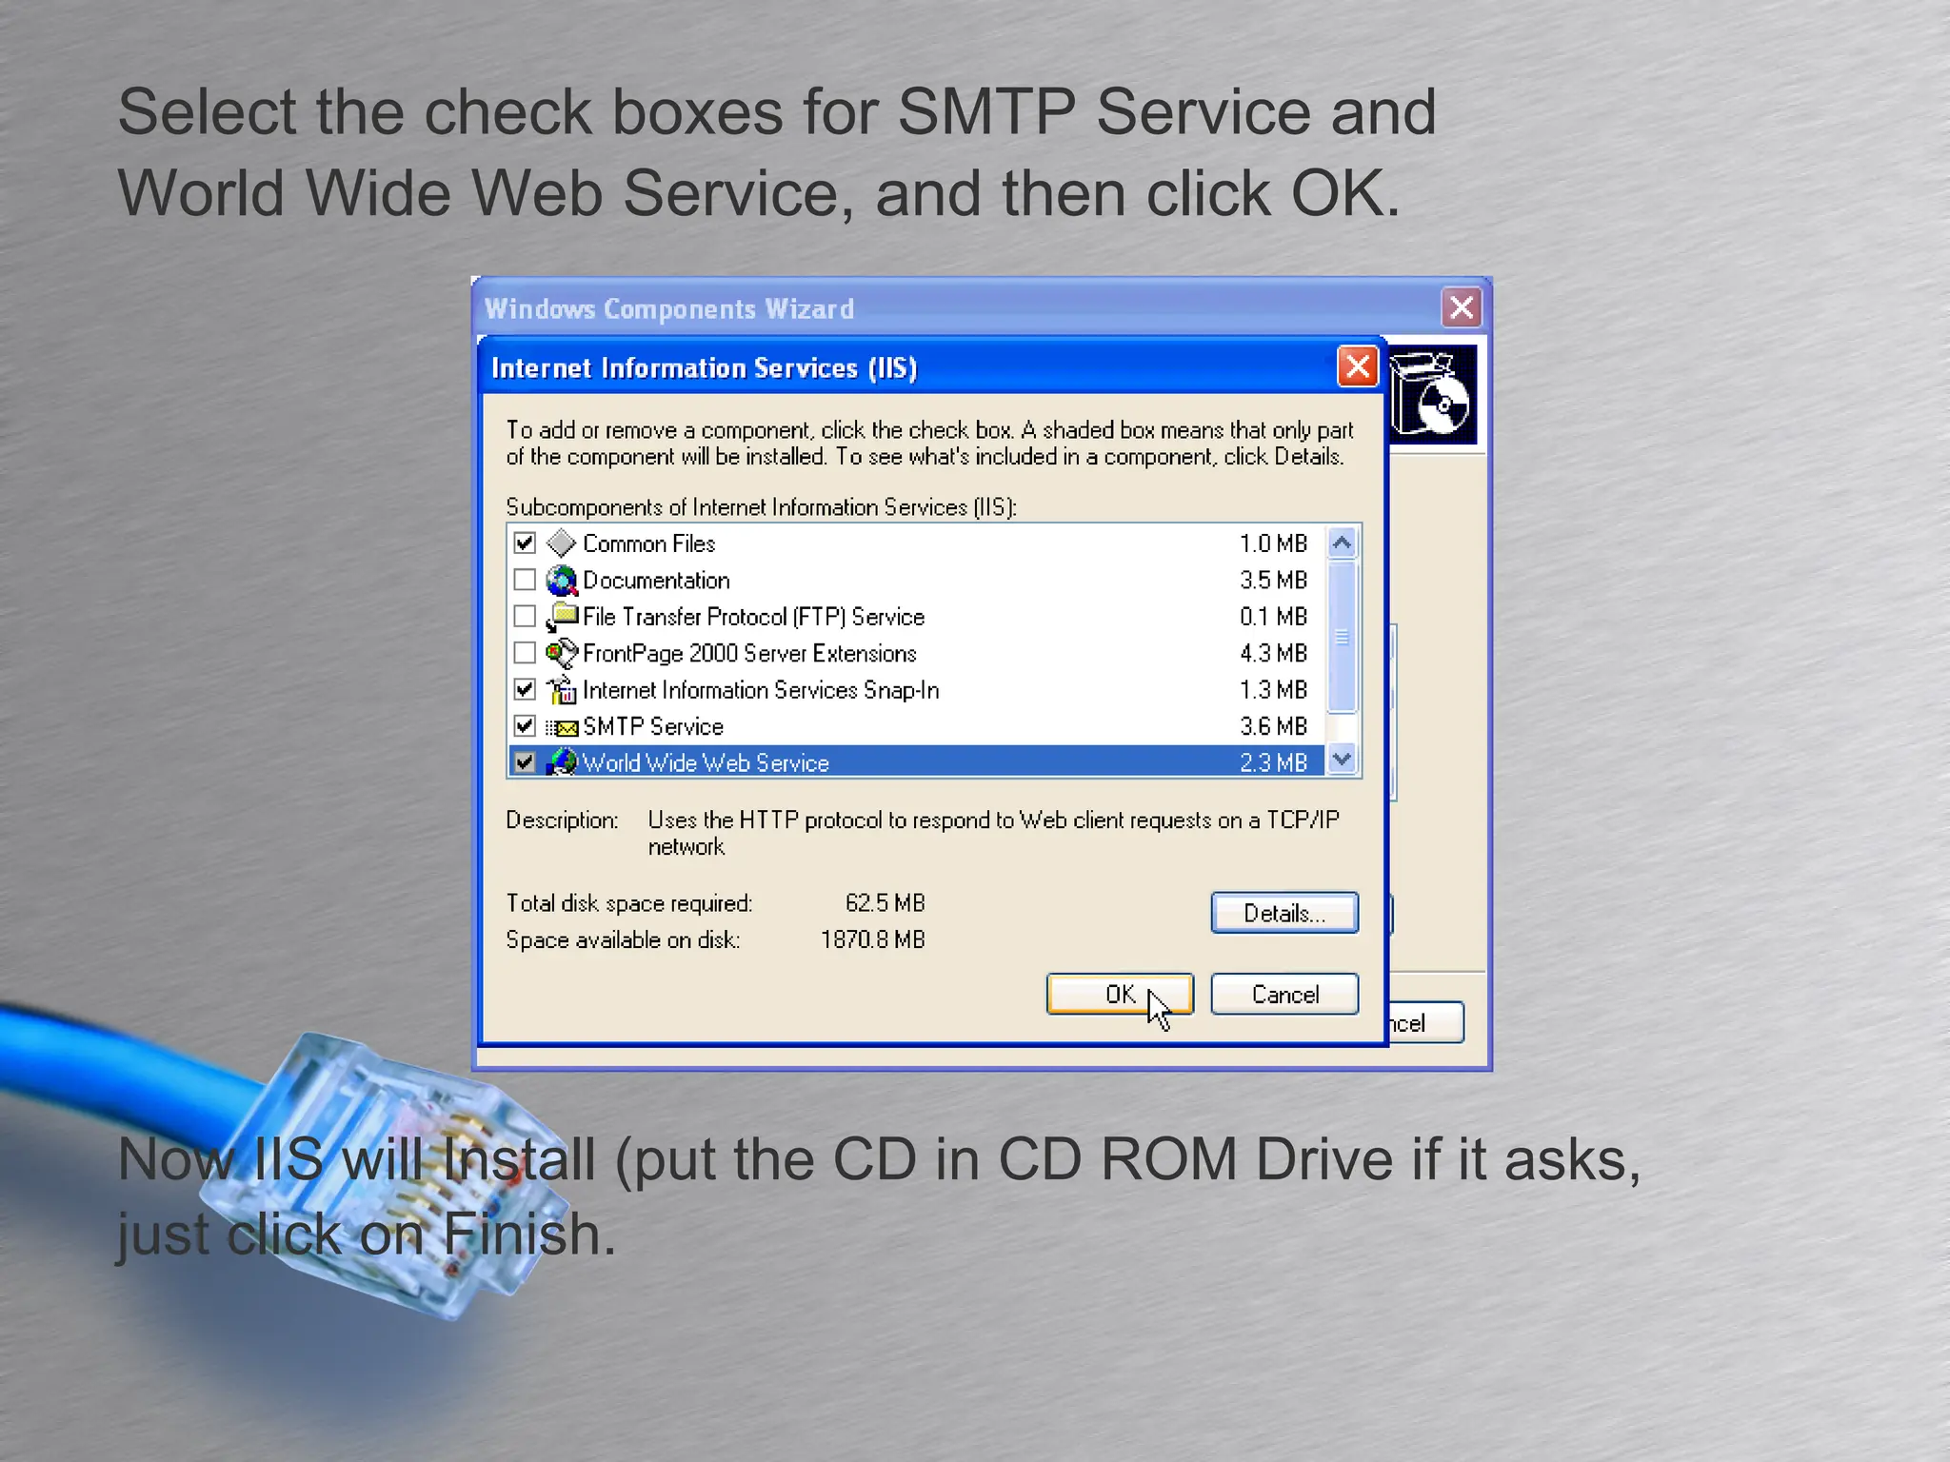This screenshot has height=1462, width=1950.
Task: Click the subcomponents list scrollbar thumb
Action: coord(1343,637)
